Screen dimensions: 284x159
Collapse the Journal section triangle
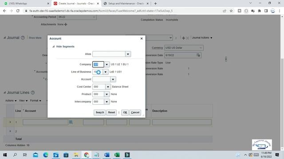coord(4,38)
